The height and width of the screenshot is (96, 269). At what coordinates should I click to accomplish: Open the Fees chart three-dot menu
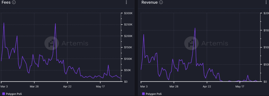(x=126, y=2)
